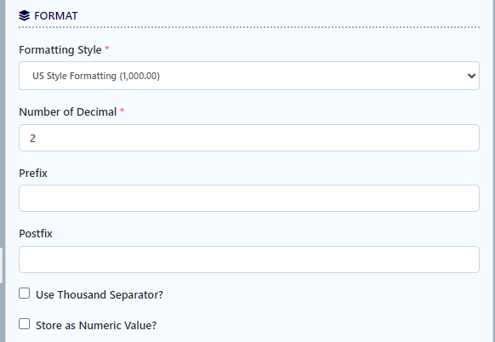Click the Formatting Style label
This screenshot has height=342, width=495.
click(x=60, y=50)
